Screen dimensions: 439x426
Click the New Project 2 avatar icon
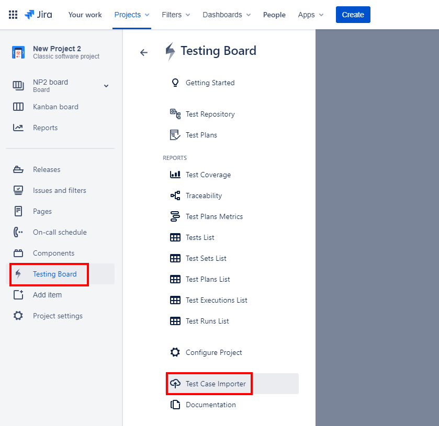click(x=18, y=52)
